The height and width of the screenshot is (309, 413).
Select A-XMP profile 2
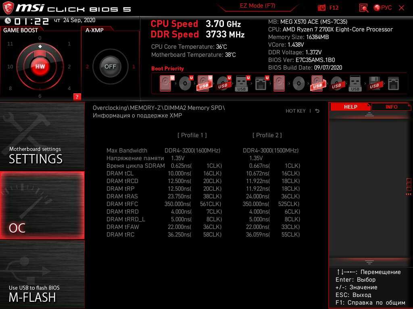click(87, 67)
